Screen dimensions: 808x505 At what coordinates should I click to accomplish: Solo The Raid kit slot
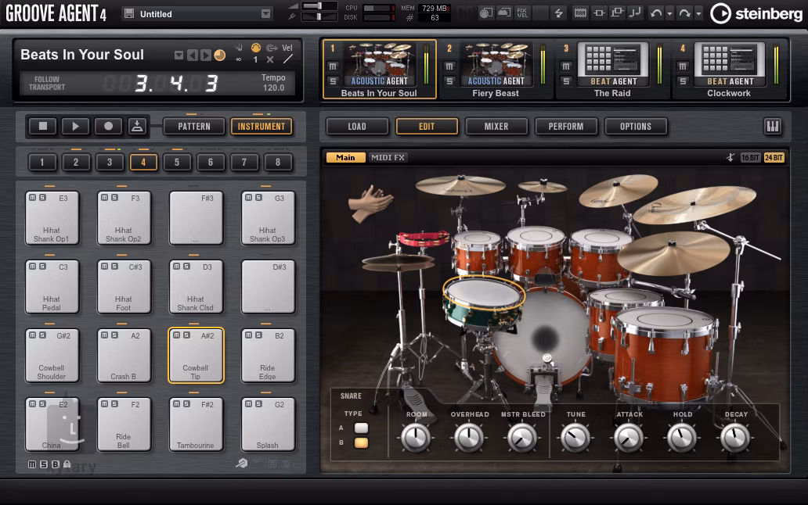(x=566, y=81)
